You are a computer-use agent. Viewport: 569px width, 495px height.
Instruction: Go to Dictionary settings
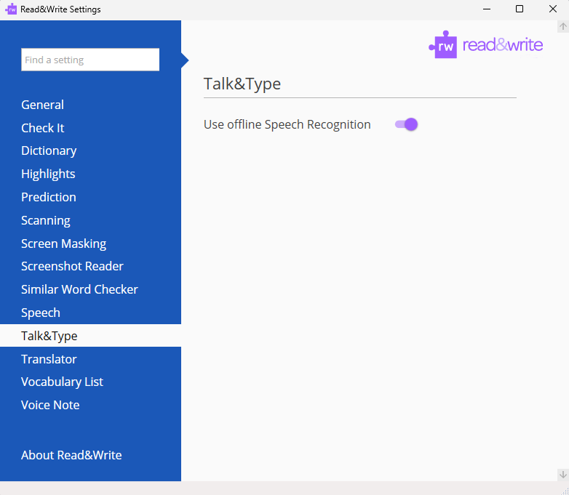49,151
